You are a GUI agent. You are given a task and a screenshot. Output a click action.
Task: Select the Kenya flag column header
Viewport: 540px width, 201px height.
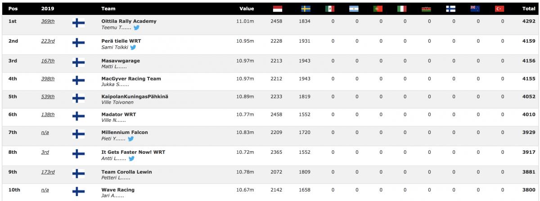click(426, 9)
